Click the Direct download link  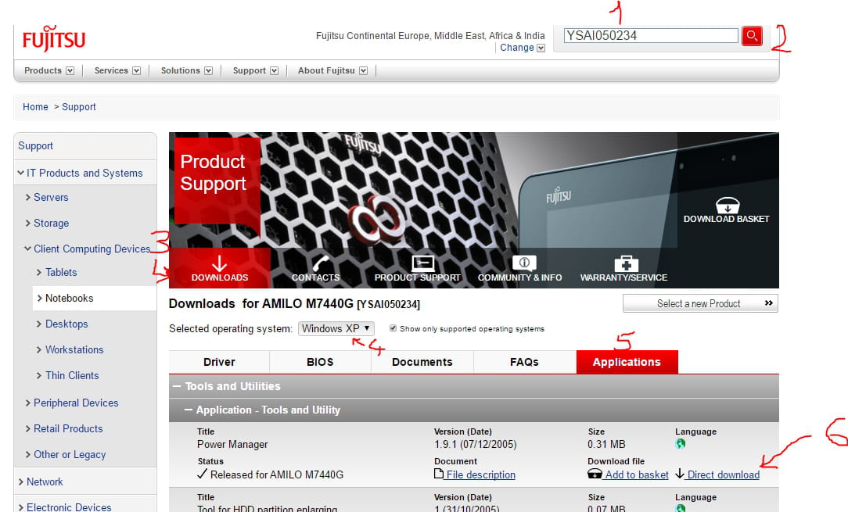[723, 474]
